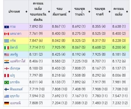Sort table by ประเทศ column arrows
Viewport: 131px width, 109px height.
point(26,12)
